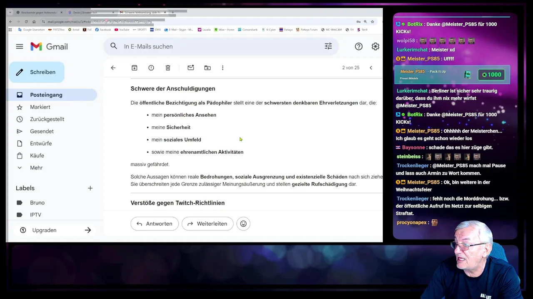
Task: Go back to inbox arrow
Action: 113,68
